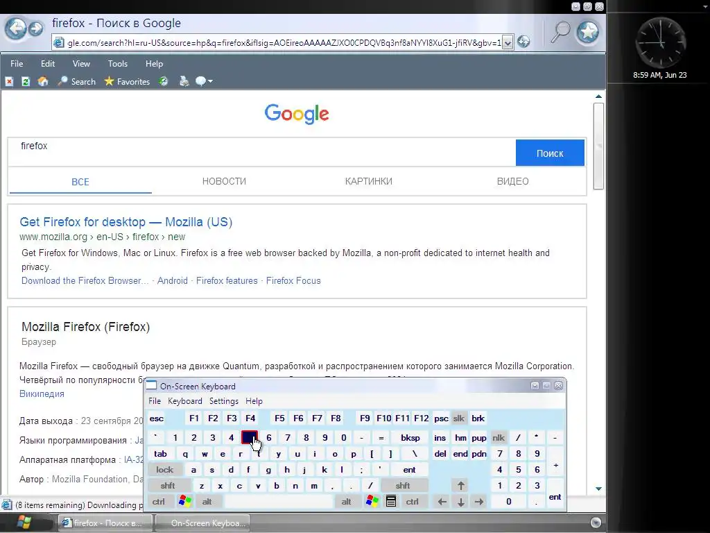
Task: Toggle the nlk (num lock) key
Action: pos(499,438)
